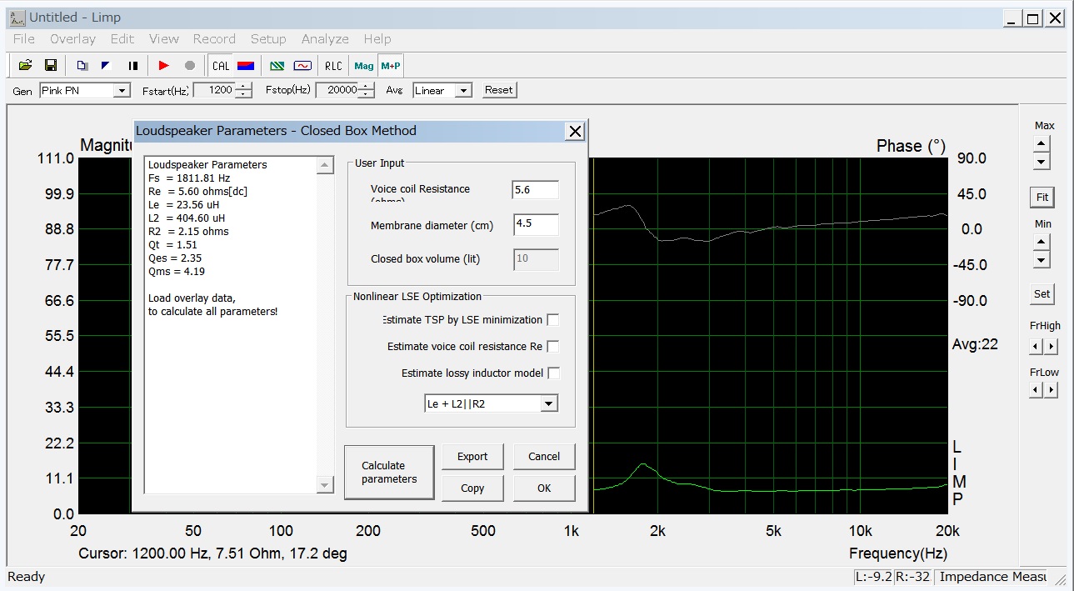
Task: Open the Record menu
Action: coord(214,38)
